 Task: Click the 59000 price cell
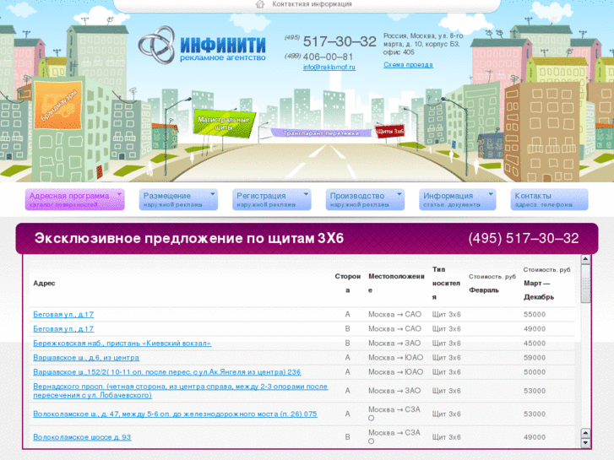pyautogui.click(x=535, y=358)
